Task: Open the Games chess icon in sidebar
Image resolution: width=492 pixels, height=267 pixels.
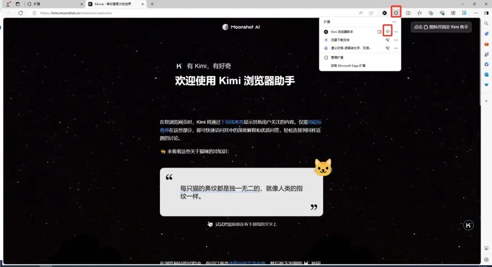Action: (487, 54)
